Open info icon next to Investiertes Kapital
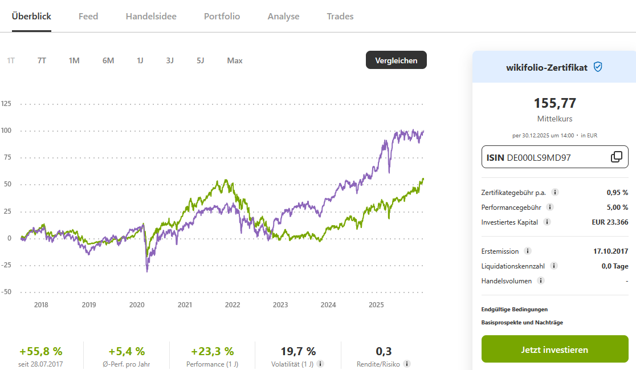The width and height of the screenshot is (636, 370). (547, 222)
